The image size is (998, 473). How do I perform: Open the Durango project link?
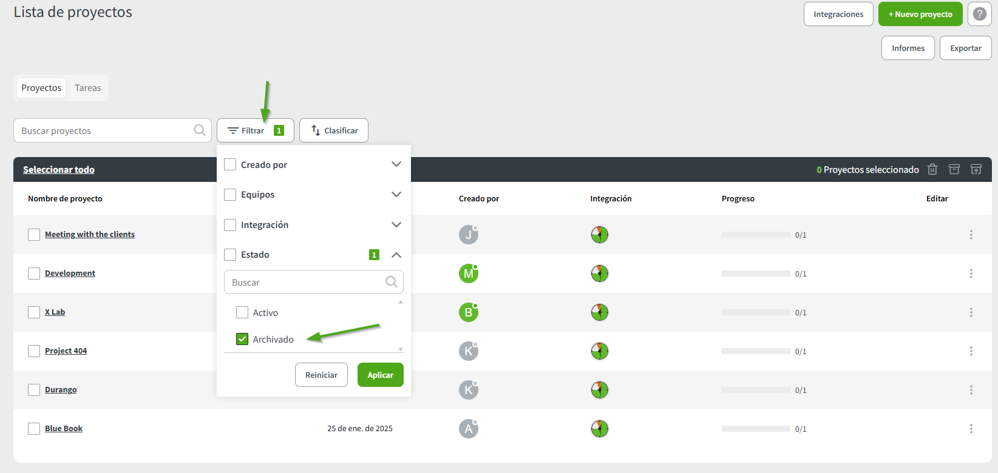coord(61,390)
